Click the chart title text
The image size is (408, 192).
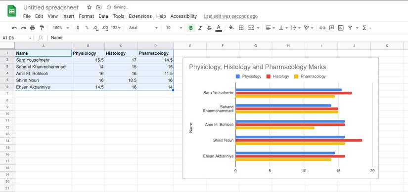(257, 67)
